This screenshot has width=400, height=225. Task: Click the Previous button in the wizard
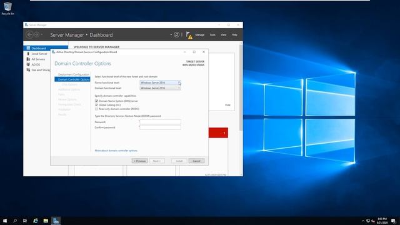(139, 161)
